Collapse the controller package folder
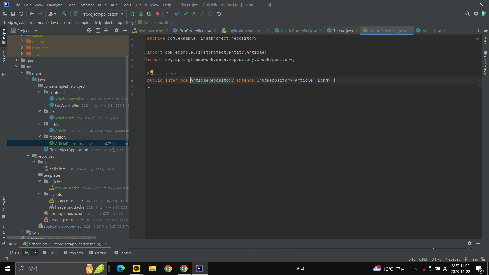This screenshot has height=275, width=489. point(39,92)
